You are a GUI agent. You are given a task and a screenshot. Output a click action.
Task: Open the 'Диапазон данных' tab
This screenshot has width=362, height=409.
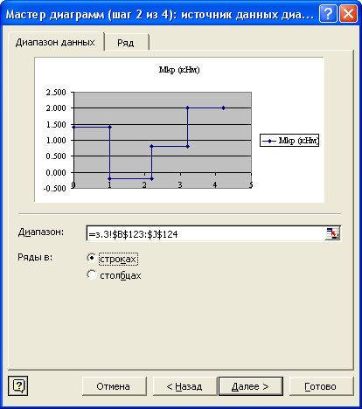tap(55, 42)
